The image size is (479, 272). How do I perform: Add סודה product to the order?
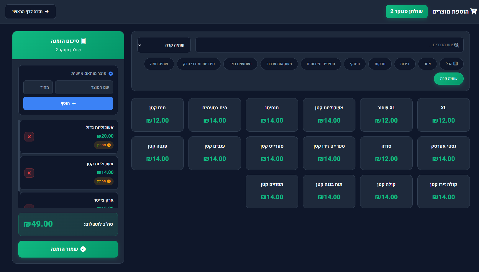pos(386,153)
